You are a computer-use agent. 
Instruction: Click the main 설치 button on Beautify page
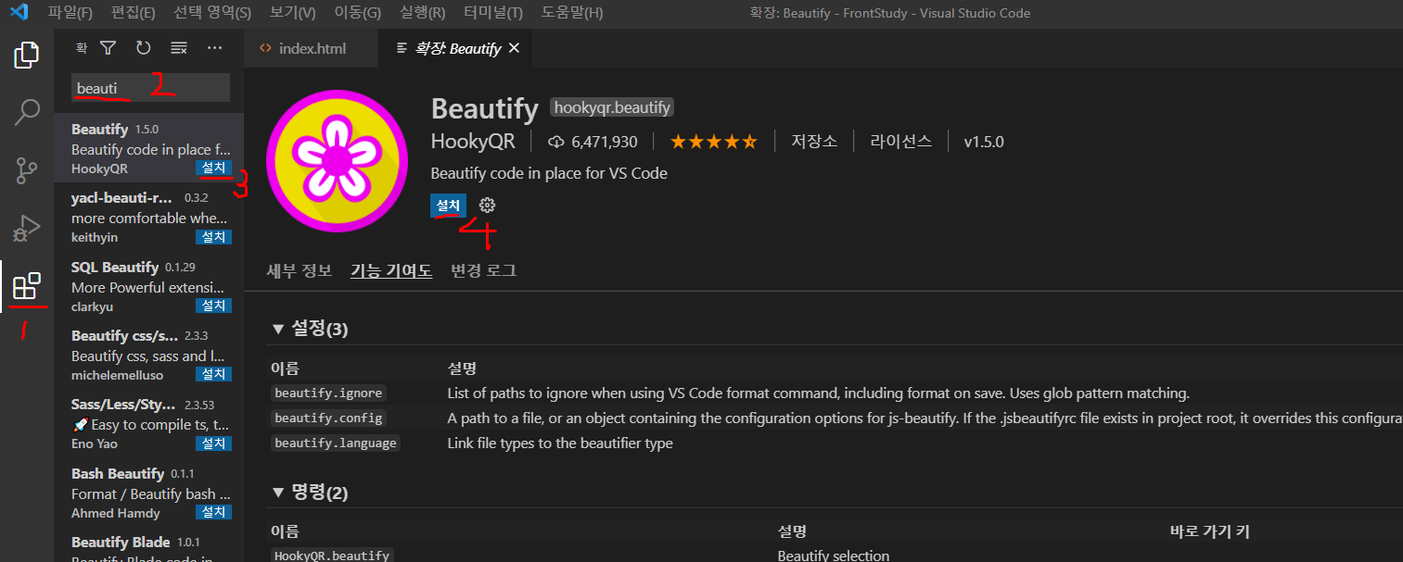448,206
